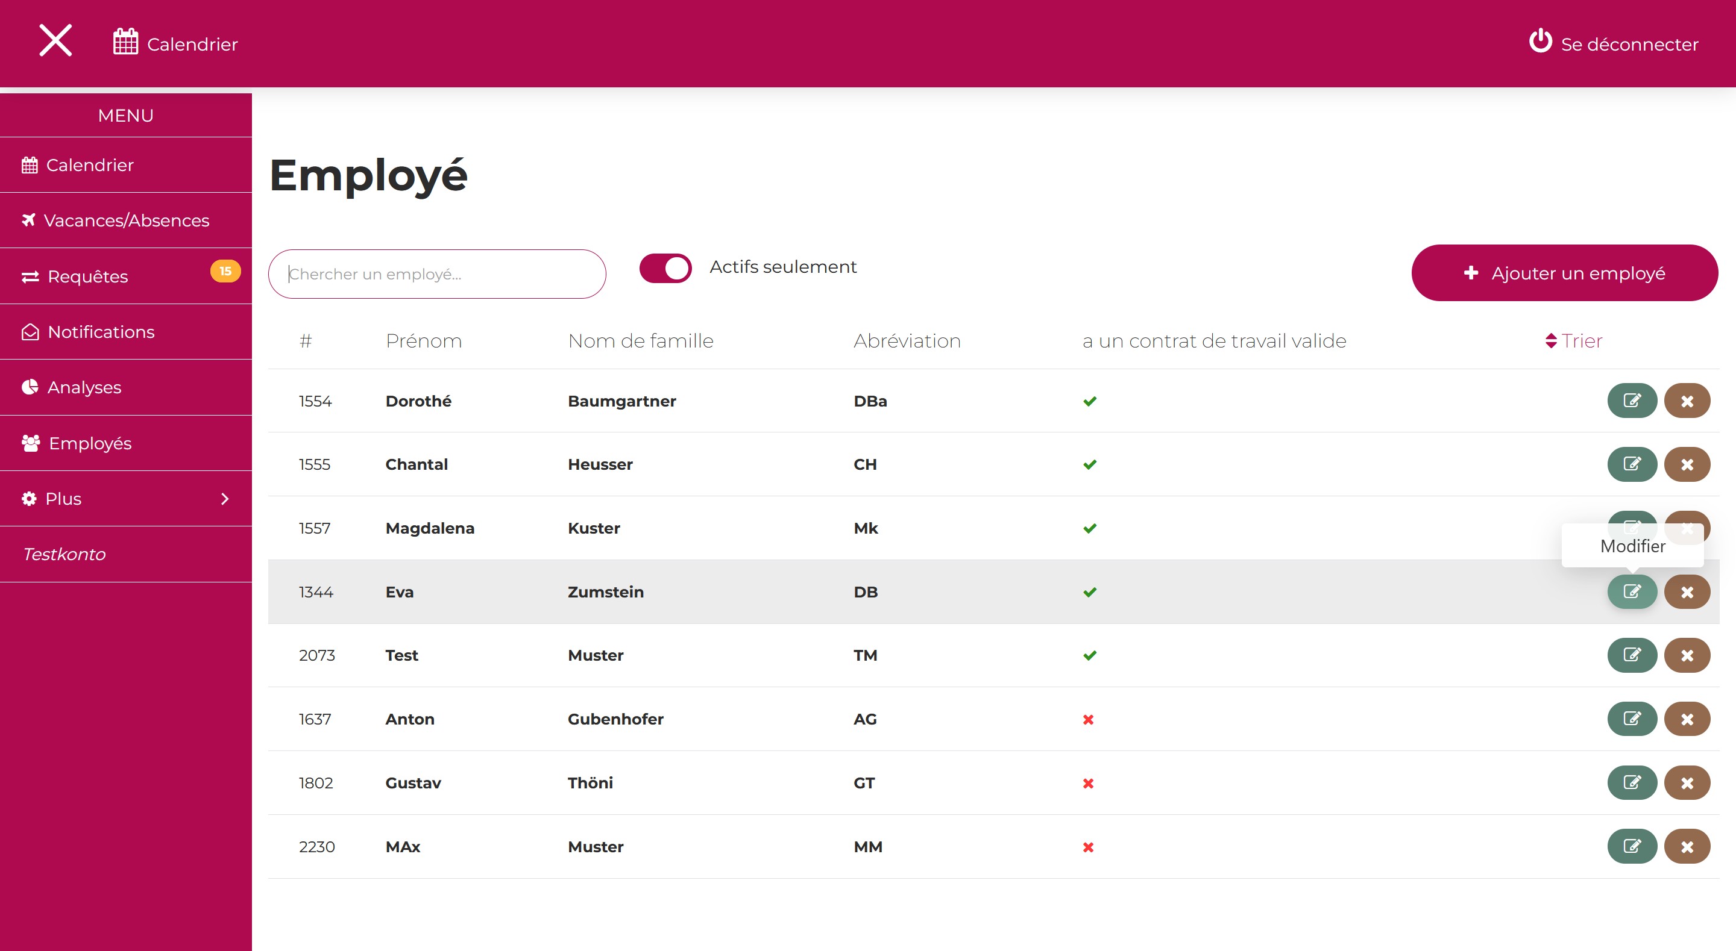This screenshot has width=1736, height=951.
Task: Click the power icon to log out
Action: tap(1540, 41)
